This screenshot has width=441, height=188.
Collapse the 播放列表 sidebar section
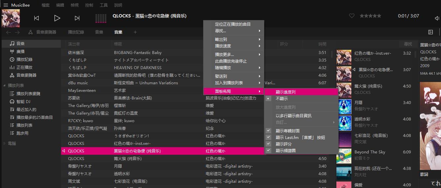pyautogui.click(x=5, y=86)
